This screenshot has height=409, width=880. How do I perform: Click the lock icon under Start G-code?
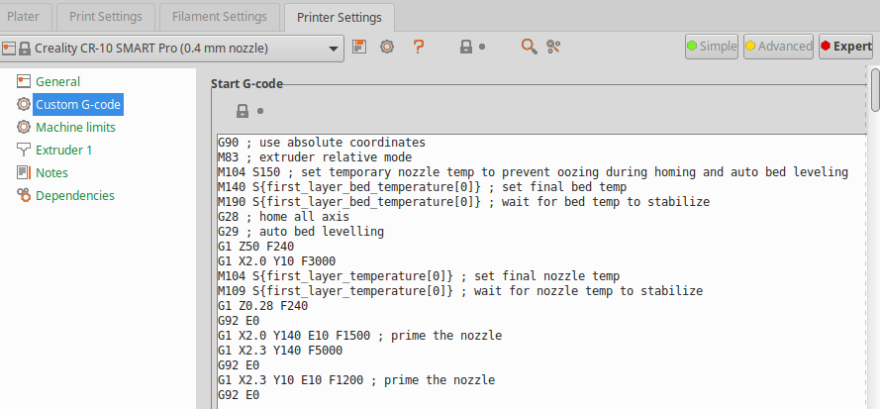pos(243,111)
